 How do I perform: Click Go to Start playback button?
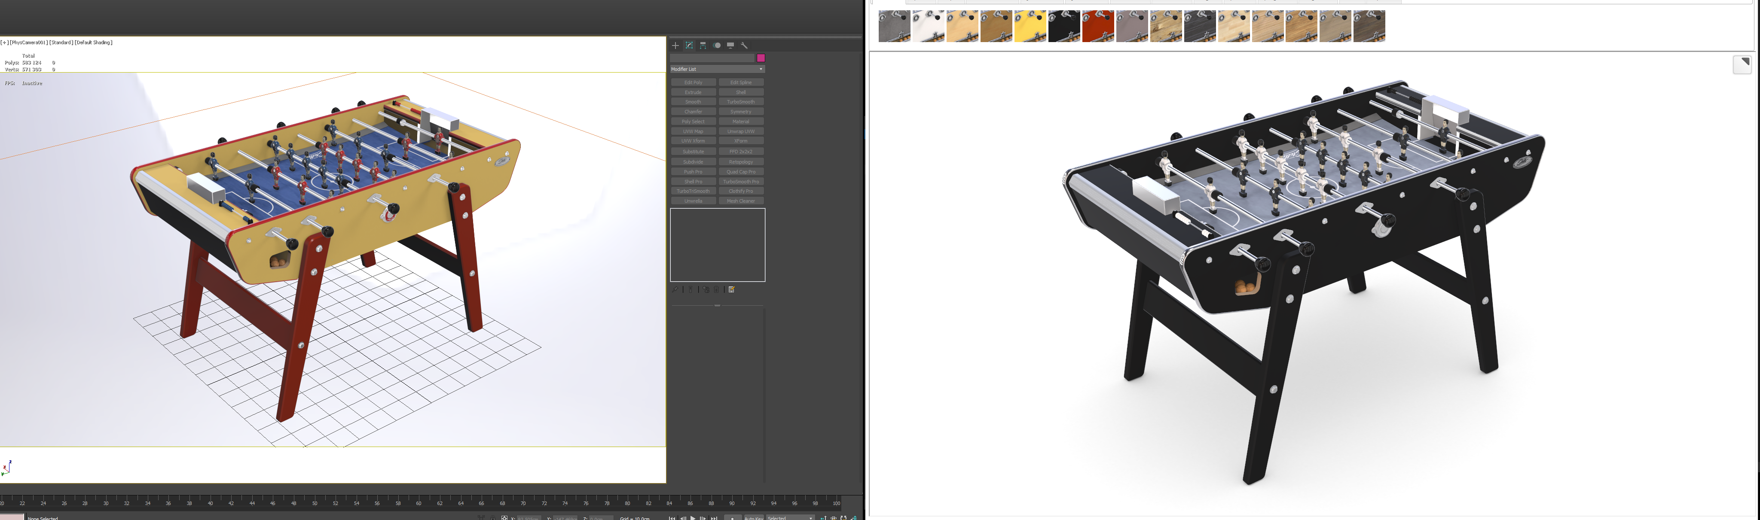point(672,518)
